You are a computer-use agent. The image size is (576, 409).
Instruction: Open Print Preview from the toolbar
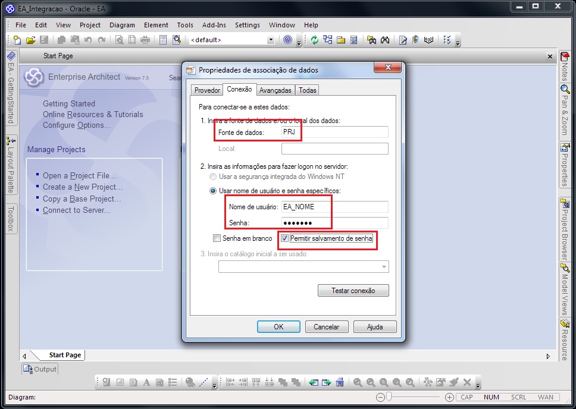[119, 40]
